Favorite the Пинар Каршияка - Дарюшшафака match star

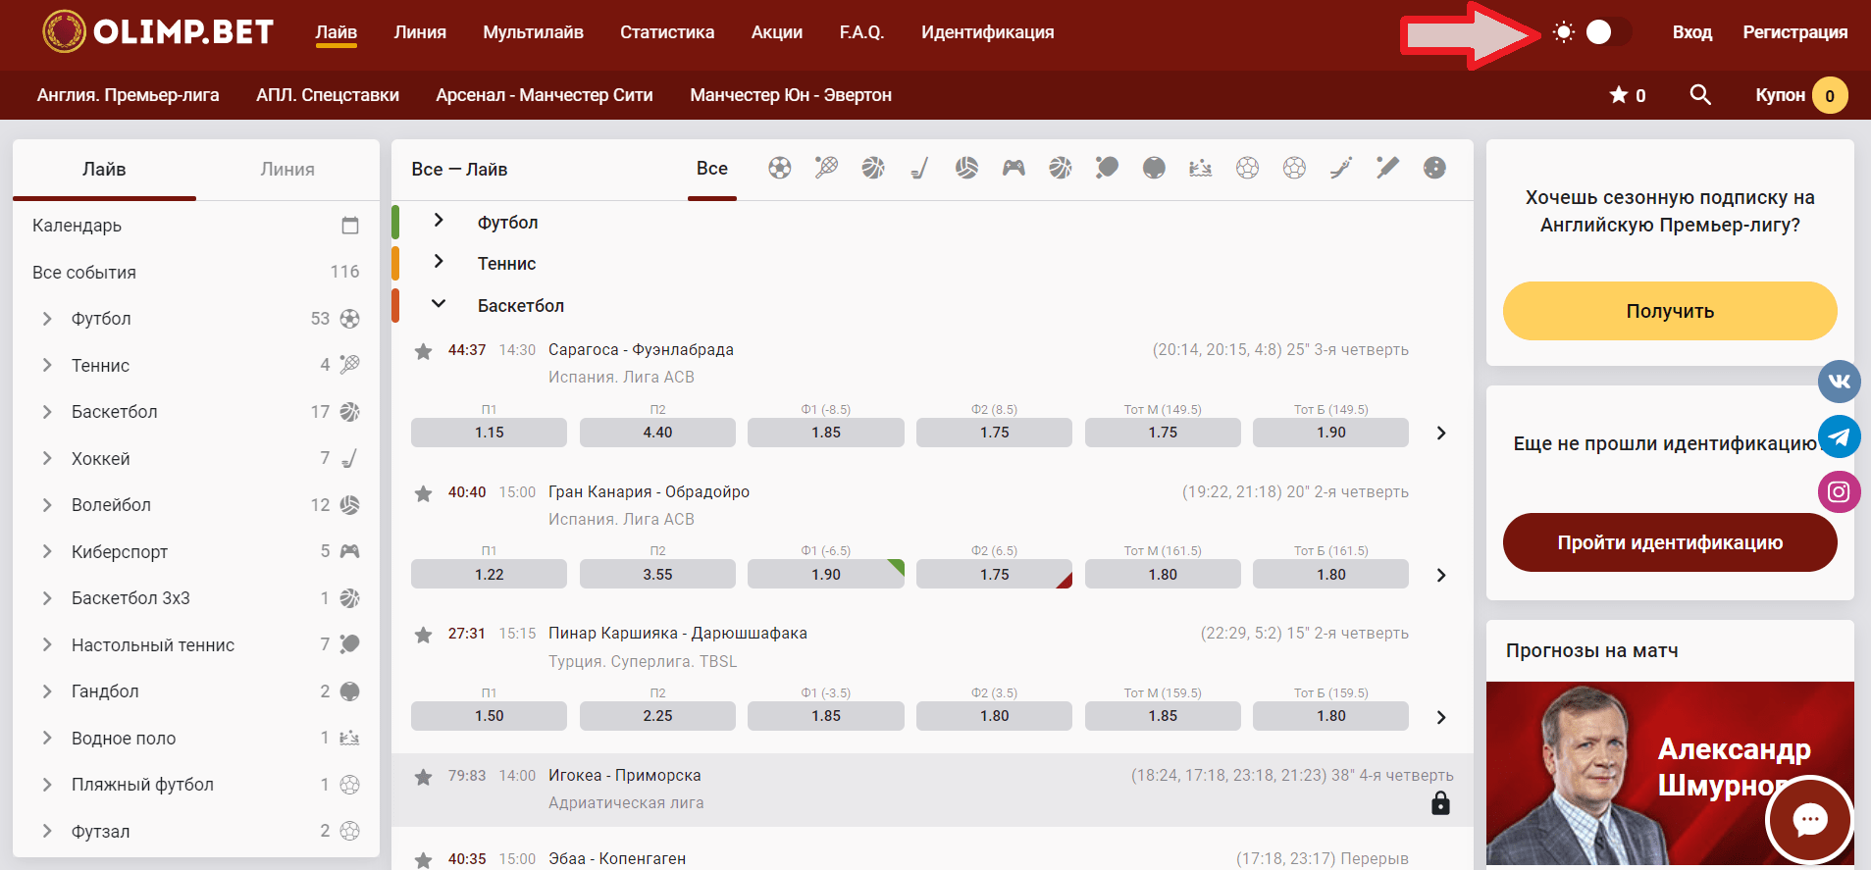[423, 635]
